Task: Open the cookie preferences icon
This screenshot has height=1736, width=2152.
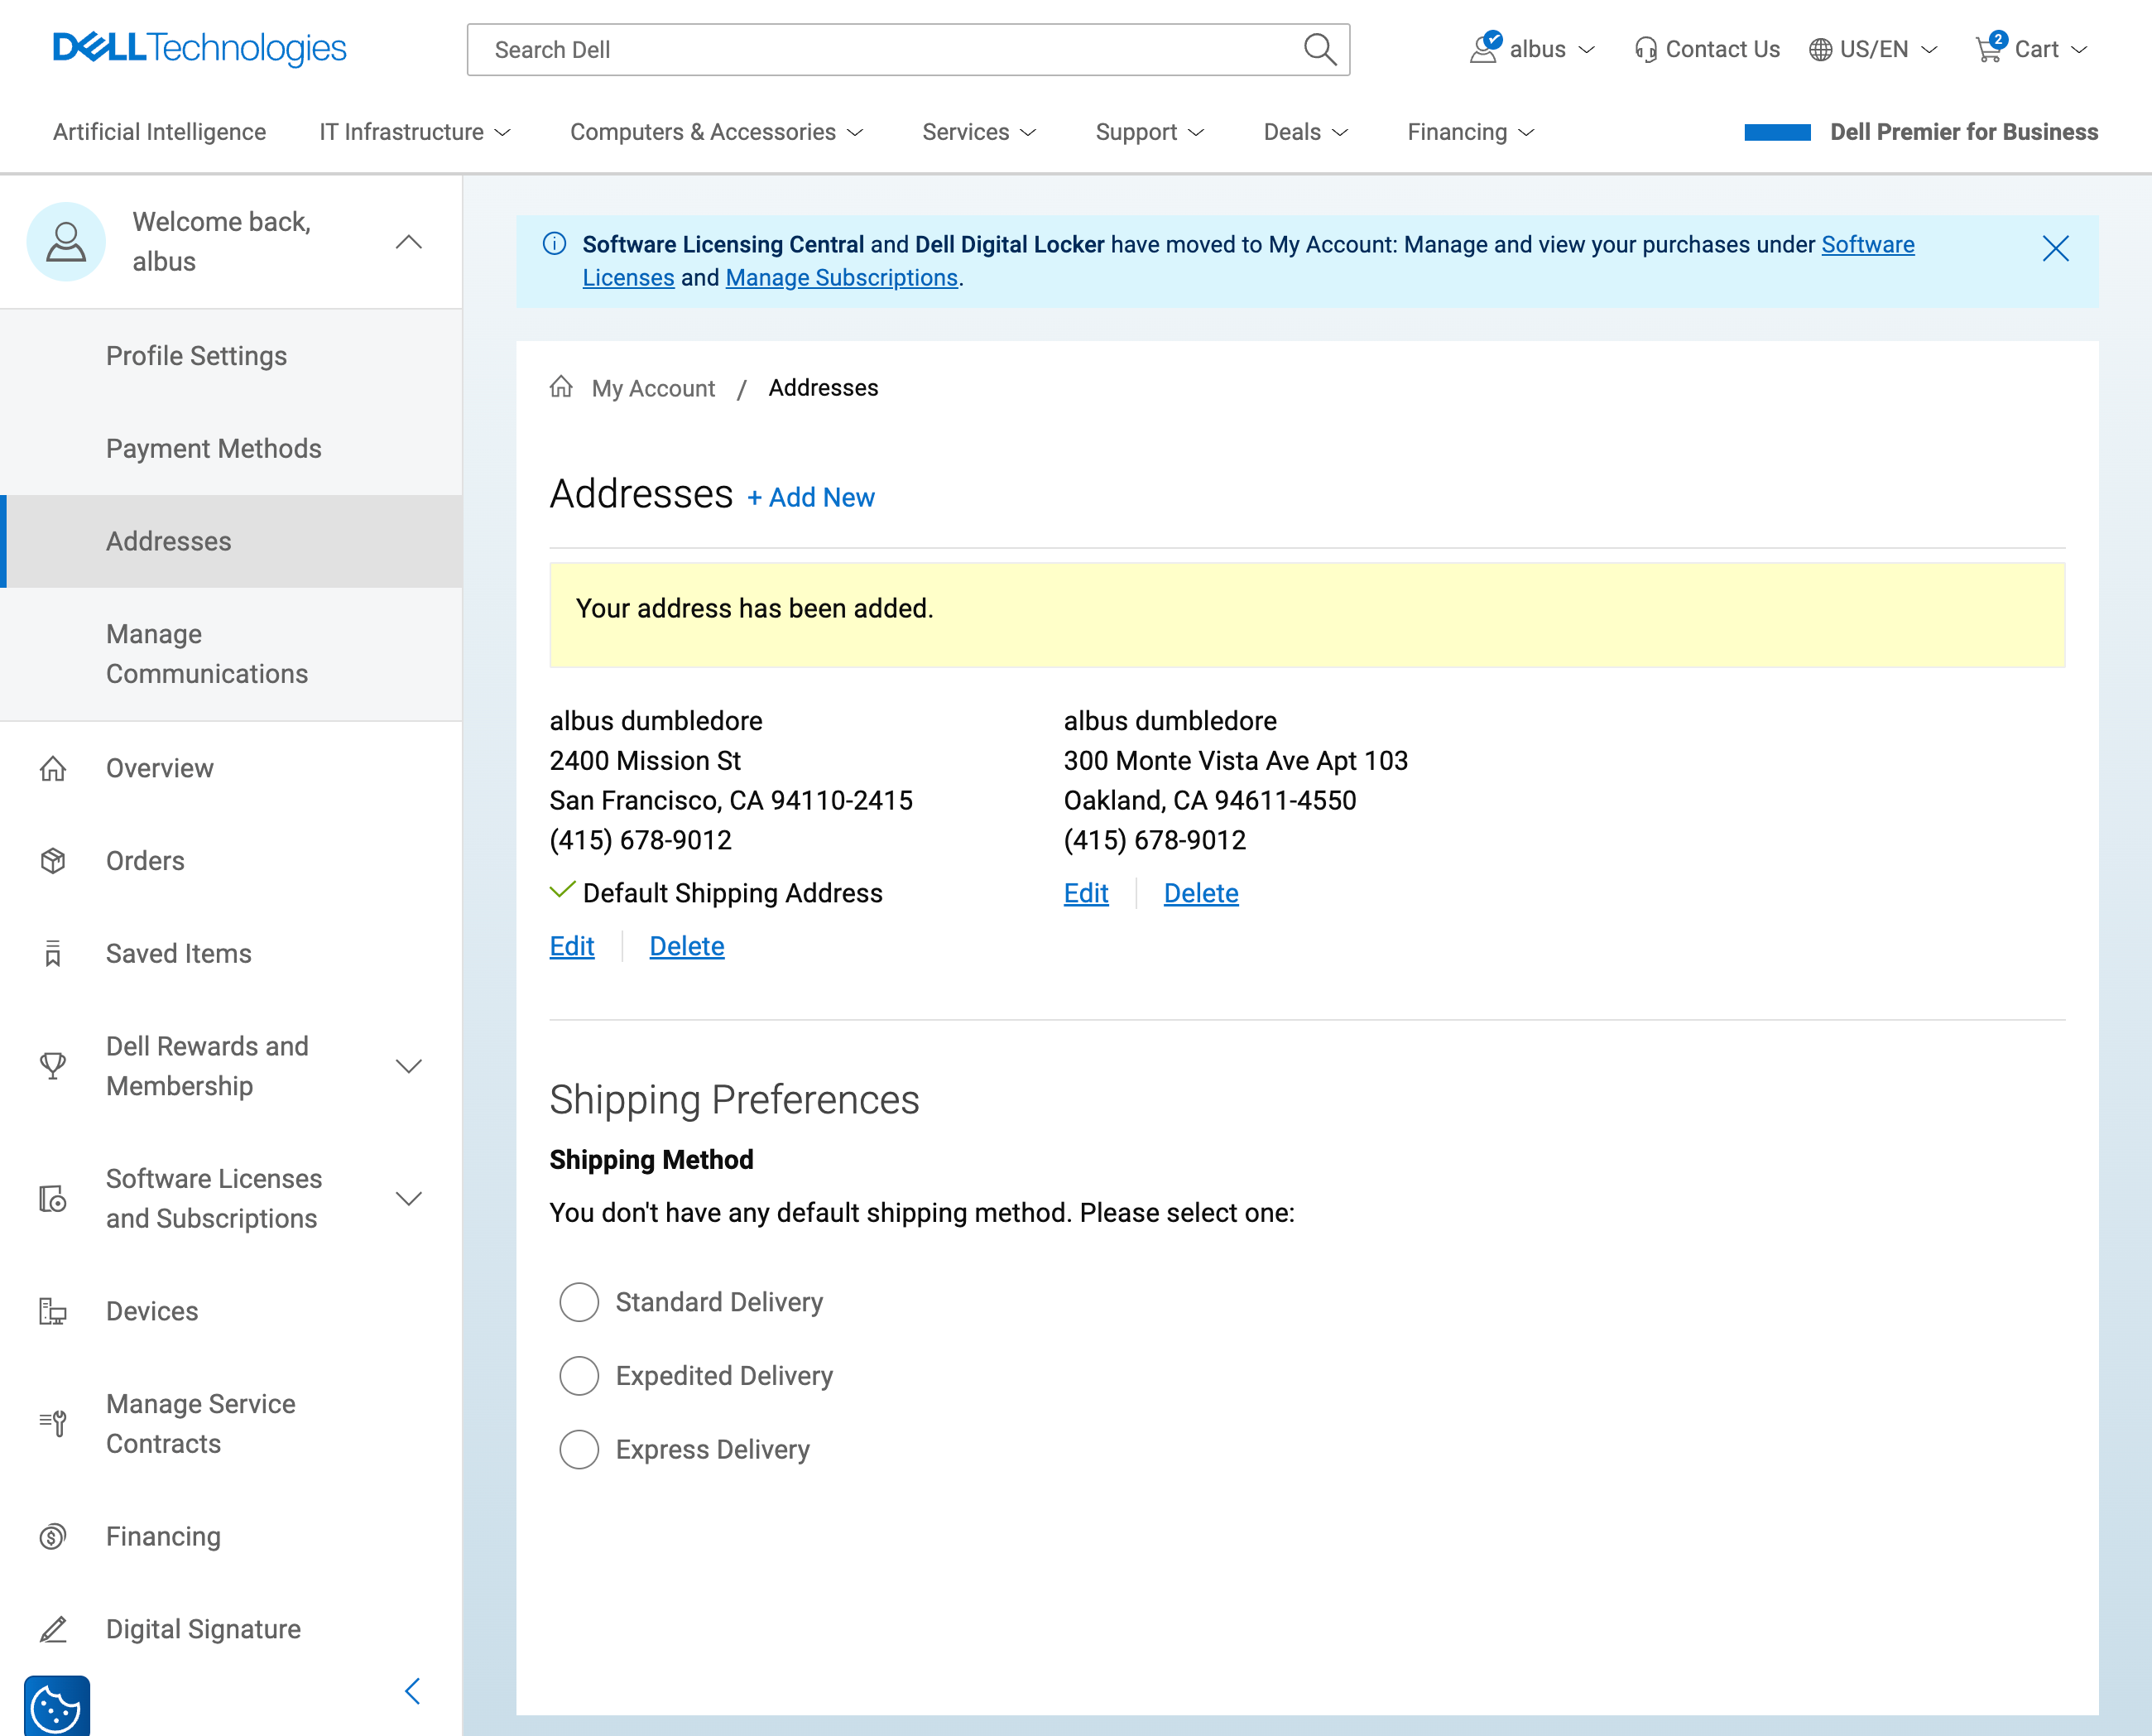Action: click(58, 1706)
